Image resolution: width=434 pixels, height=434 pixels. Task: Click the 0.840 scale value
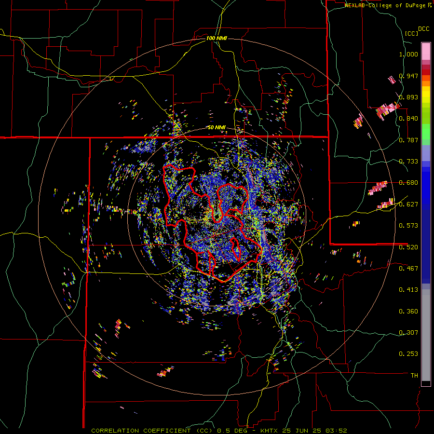click(x=408, y=119)
